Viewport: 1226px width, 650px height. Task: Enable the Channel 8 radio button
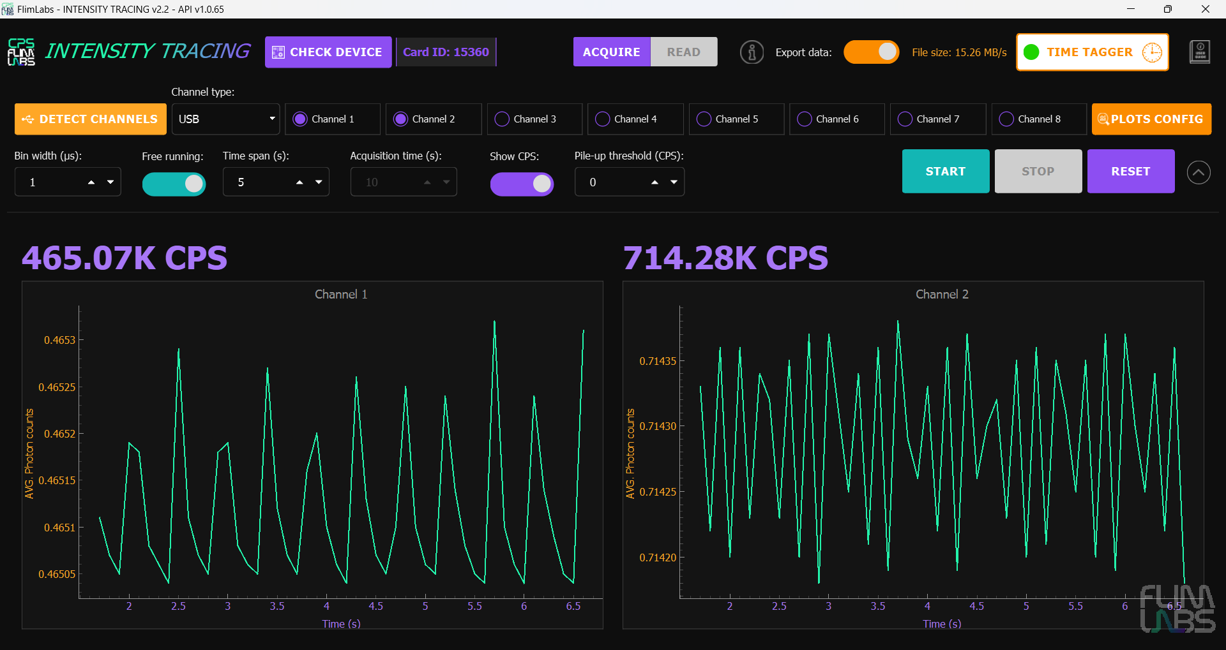click(1006, 119)
